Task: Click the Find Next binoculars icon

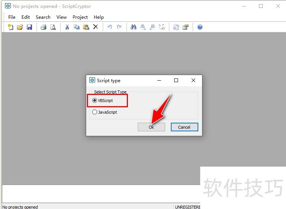Action: click(x=143, y=27)
